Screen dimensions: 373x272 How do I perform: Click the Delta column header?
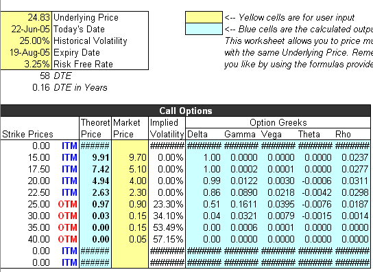(197, 134)
